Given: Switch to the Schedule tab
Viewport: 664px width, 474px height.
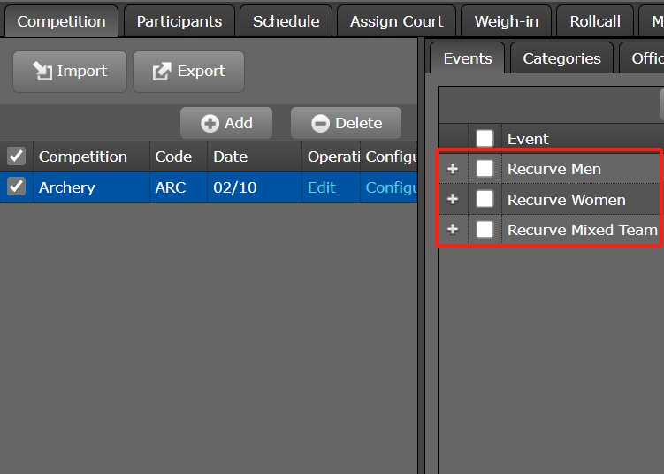Looking at the screenshot, I should click(286, 21).
